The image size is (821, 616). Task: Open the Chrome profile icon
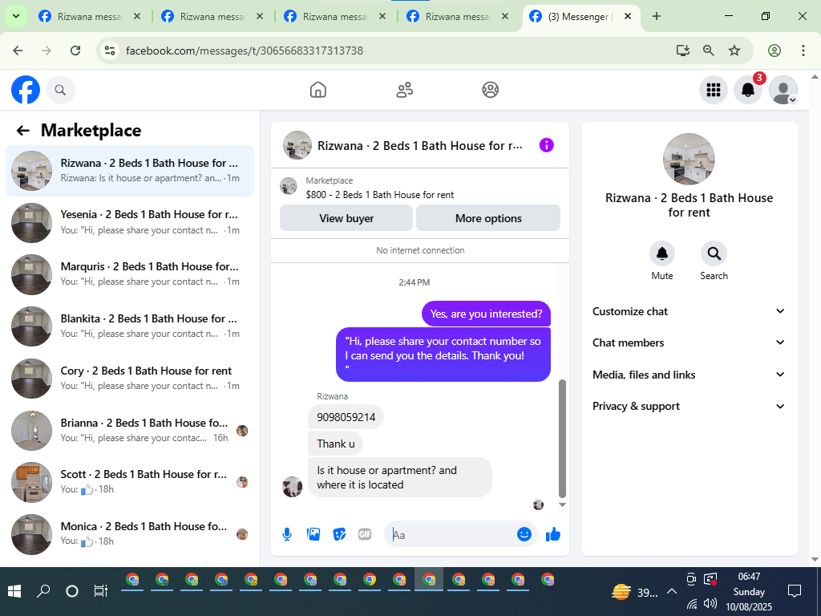[x=774, y=51]
